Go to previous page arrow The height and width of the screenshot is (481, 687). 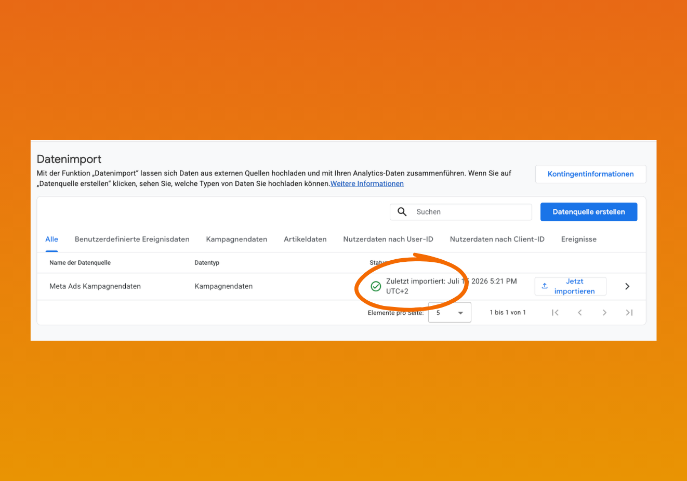coord(580,312)
